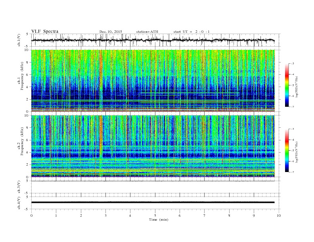This screenshot has height=242, width=314.
Task: Select the date text "Dec. 10, 2015"
Action: pyautogui.click(x=111, y=32)
